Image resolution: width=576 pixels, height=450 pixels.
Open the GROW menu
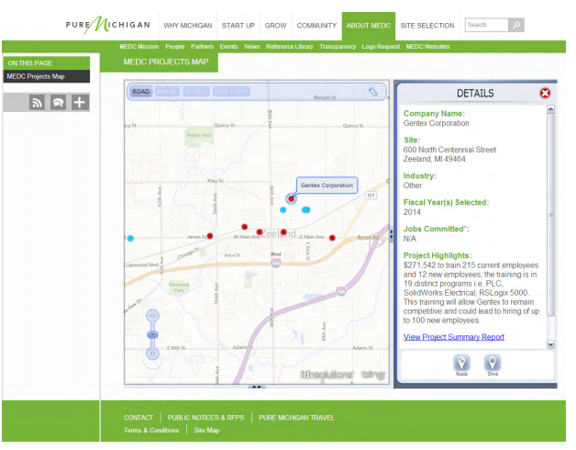(275, 26)
